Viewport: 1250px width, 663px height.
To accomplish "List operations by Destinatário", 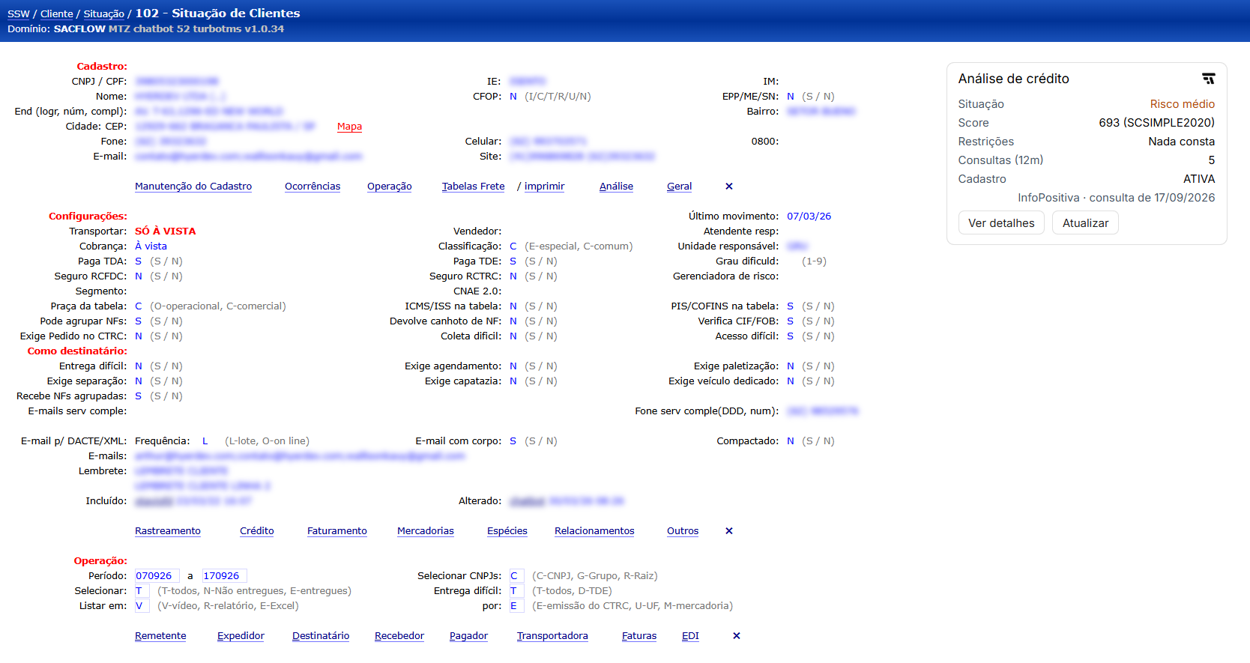I will [x=321, y=636].
